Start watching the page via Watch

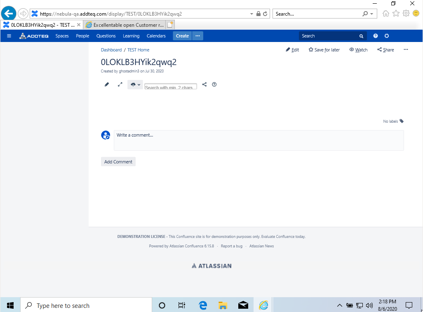coord(358,49)
